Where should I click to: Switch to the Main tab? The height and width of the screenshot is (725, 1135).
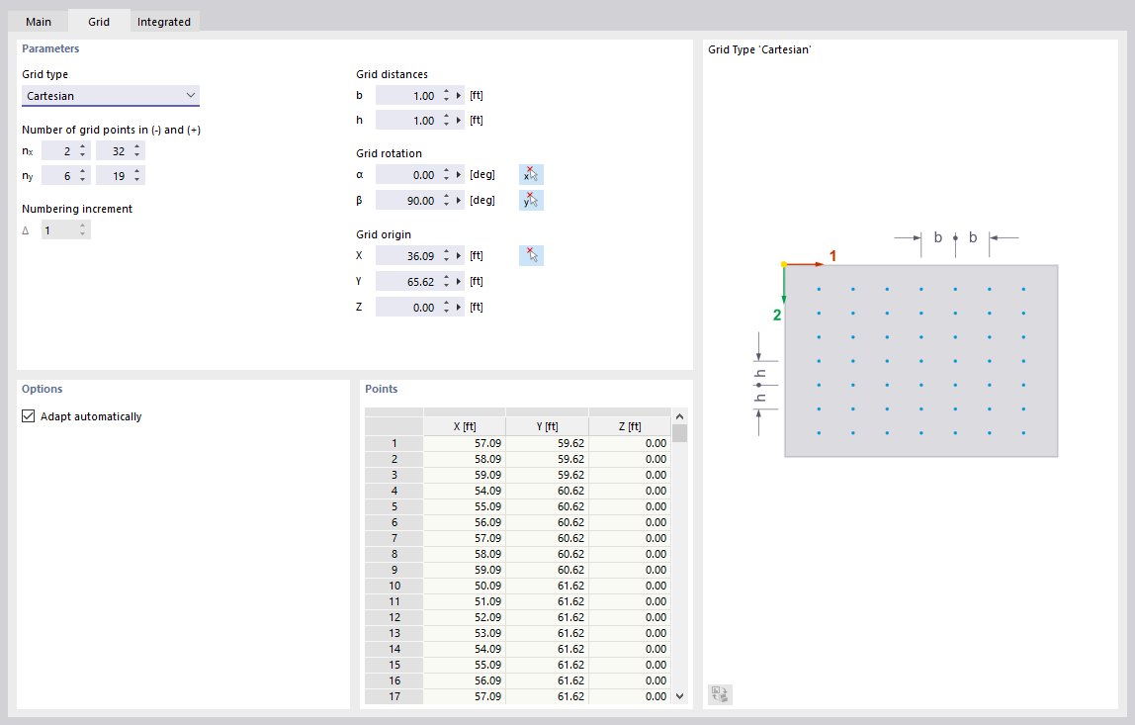[x=38, y=20]
